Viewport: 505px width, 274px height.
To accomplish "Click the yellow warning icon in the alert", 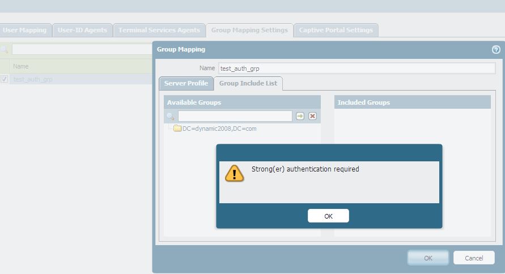I will (235, 174).
